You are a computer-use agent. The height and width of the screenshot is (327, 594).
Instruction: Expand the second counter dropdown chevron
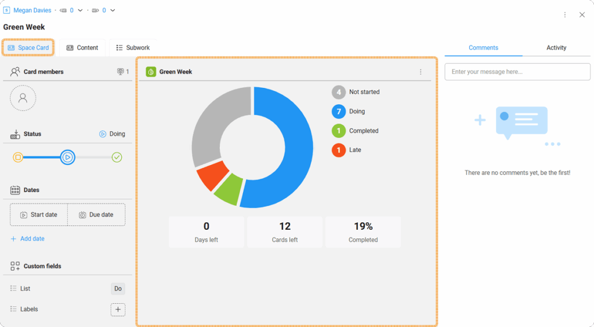[113, 10]
